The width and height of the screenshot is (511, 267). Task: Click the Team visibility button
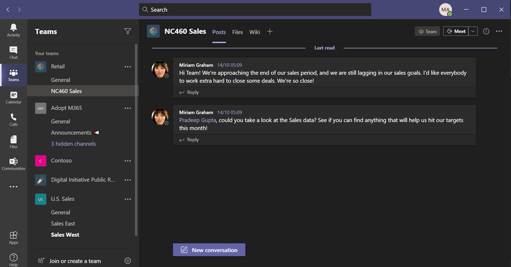(427, 31)
